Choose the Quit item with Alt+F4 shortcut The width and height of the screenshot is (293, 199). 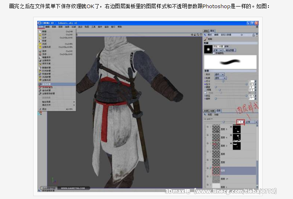click(x=57, y=109)
